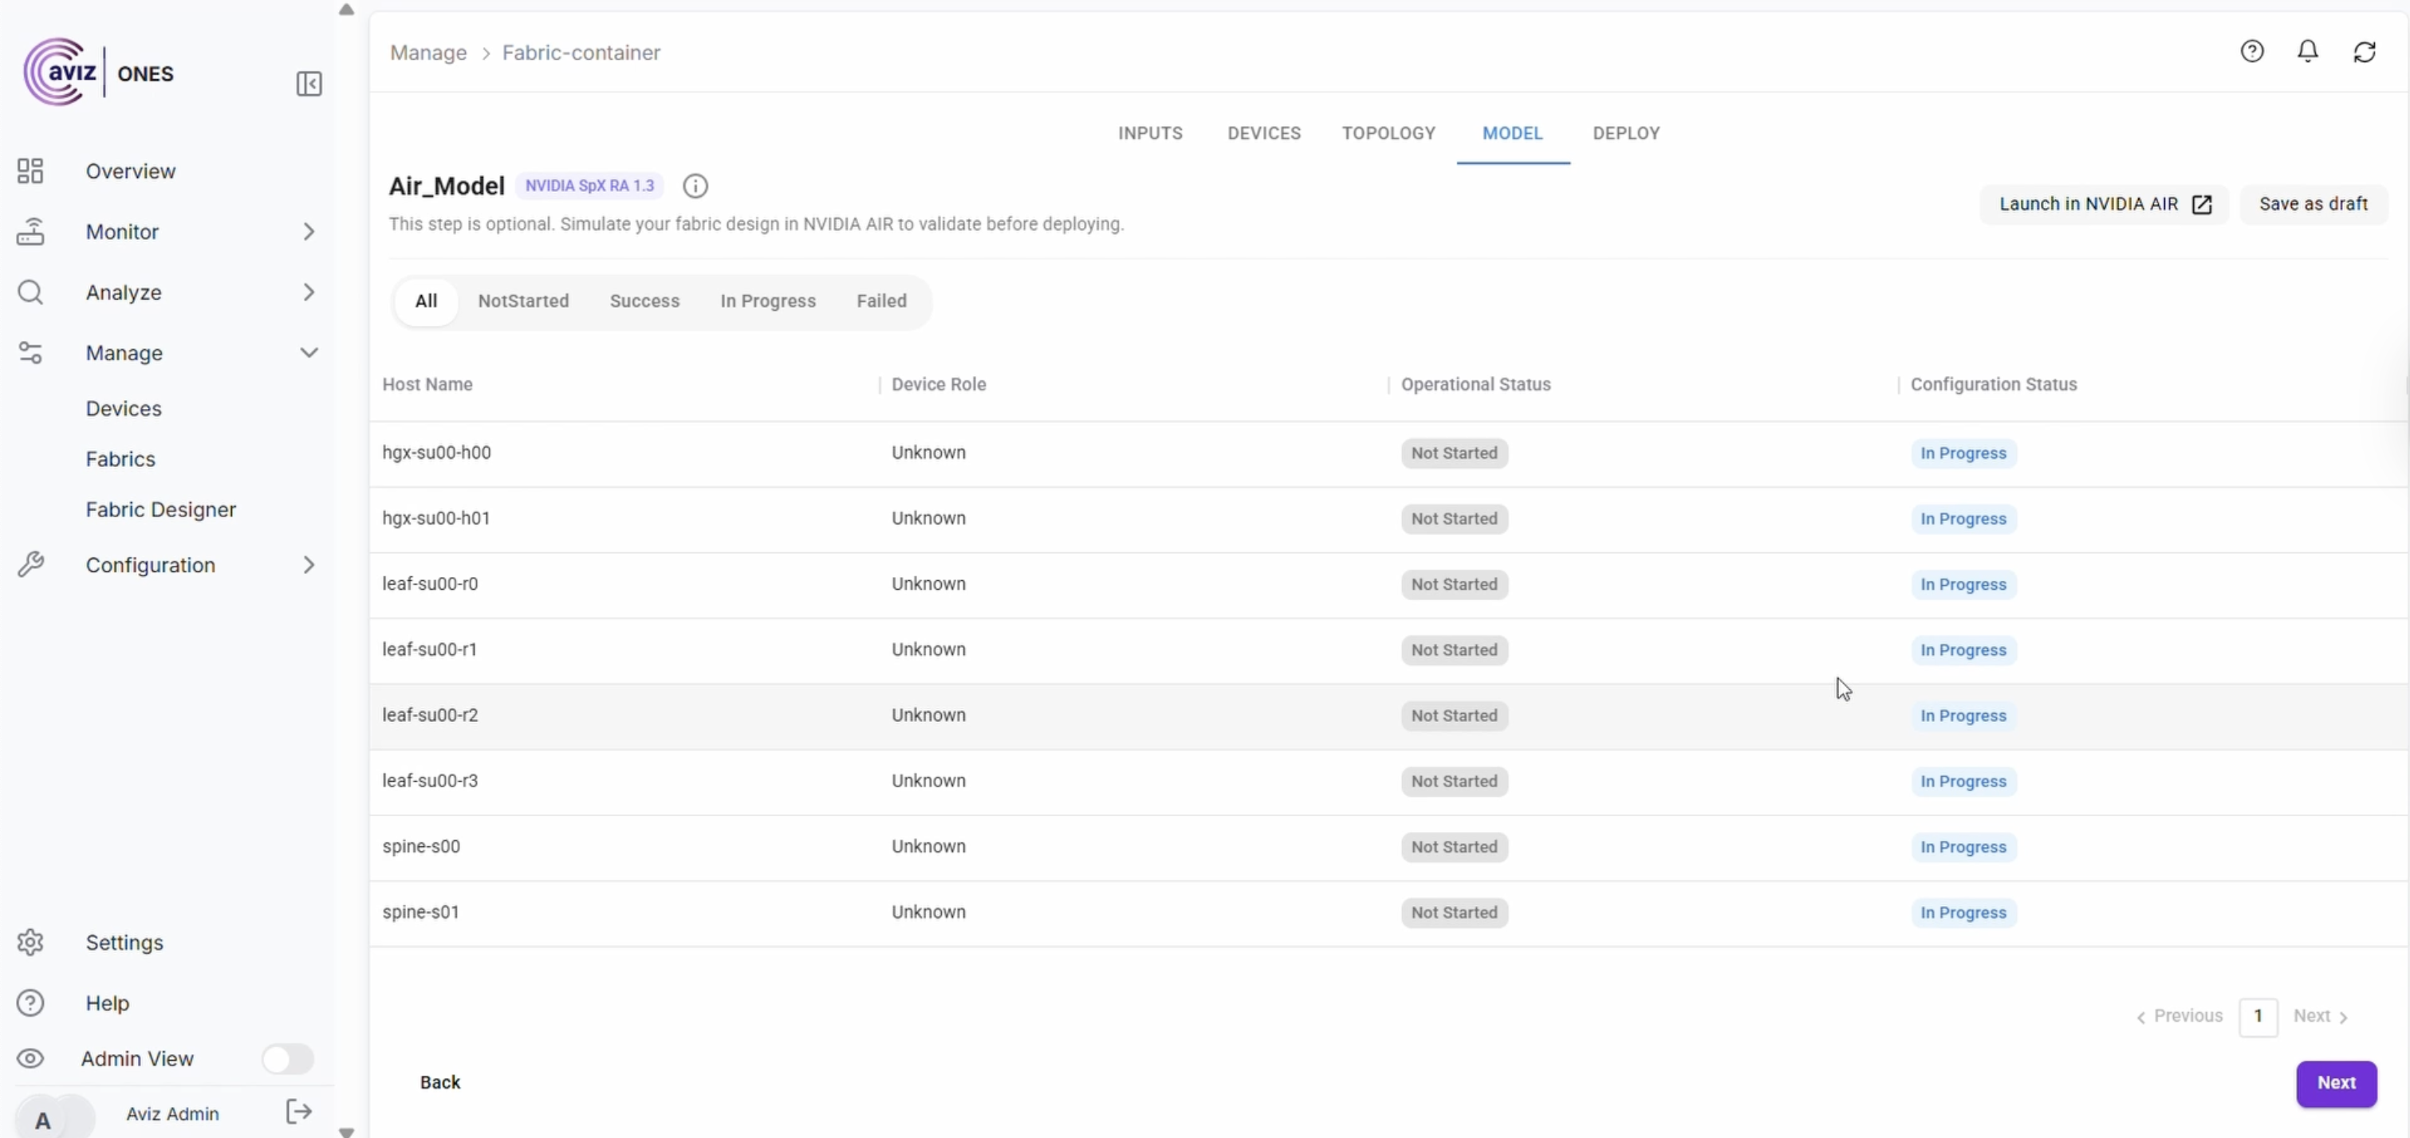Screen dimensions: 2410x1138
Task: Open the notifications bell
Action: point(2307,52)
